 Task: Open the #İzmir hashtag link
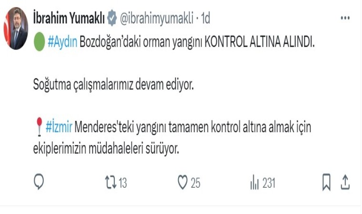59,127
